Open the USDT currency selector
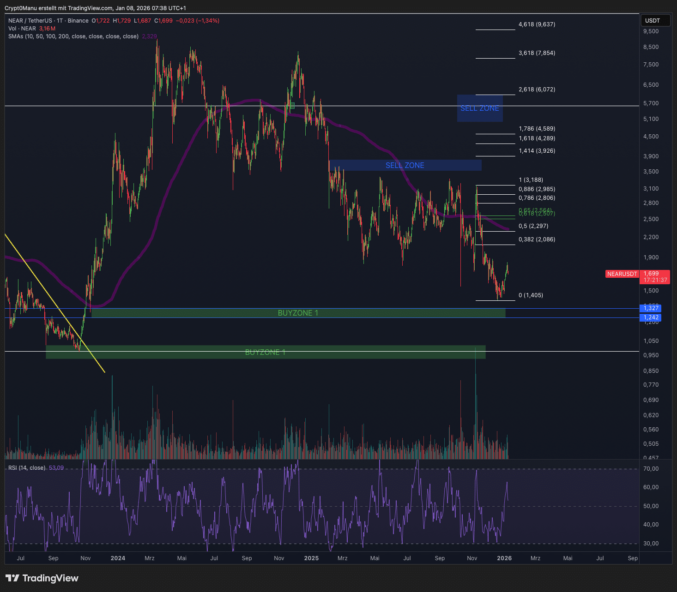This screenshot has height=592, width=677. (655, 21)
